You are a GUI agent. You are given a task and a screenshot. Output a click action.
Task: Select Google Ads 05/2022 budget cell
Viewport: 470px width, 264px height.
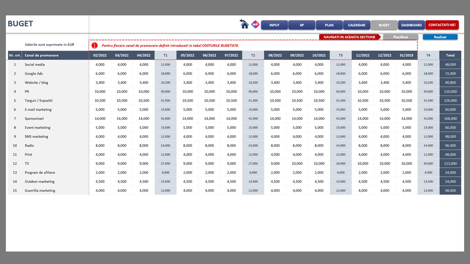pos(188,73)
